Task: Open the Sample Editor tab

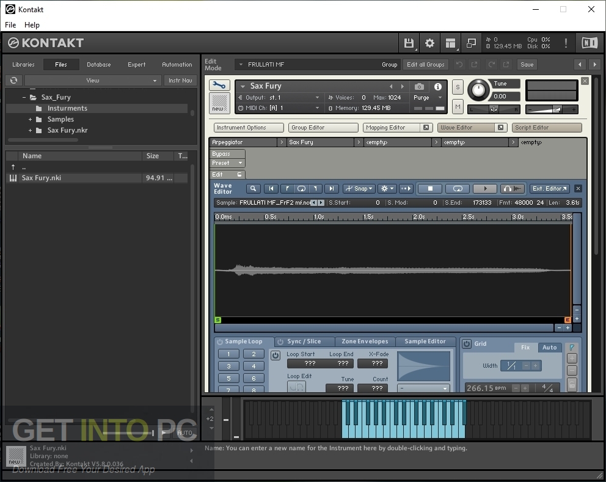Action: 425,341
